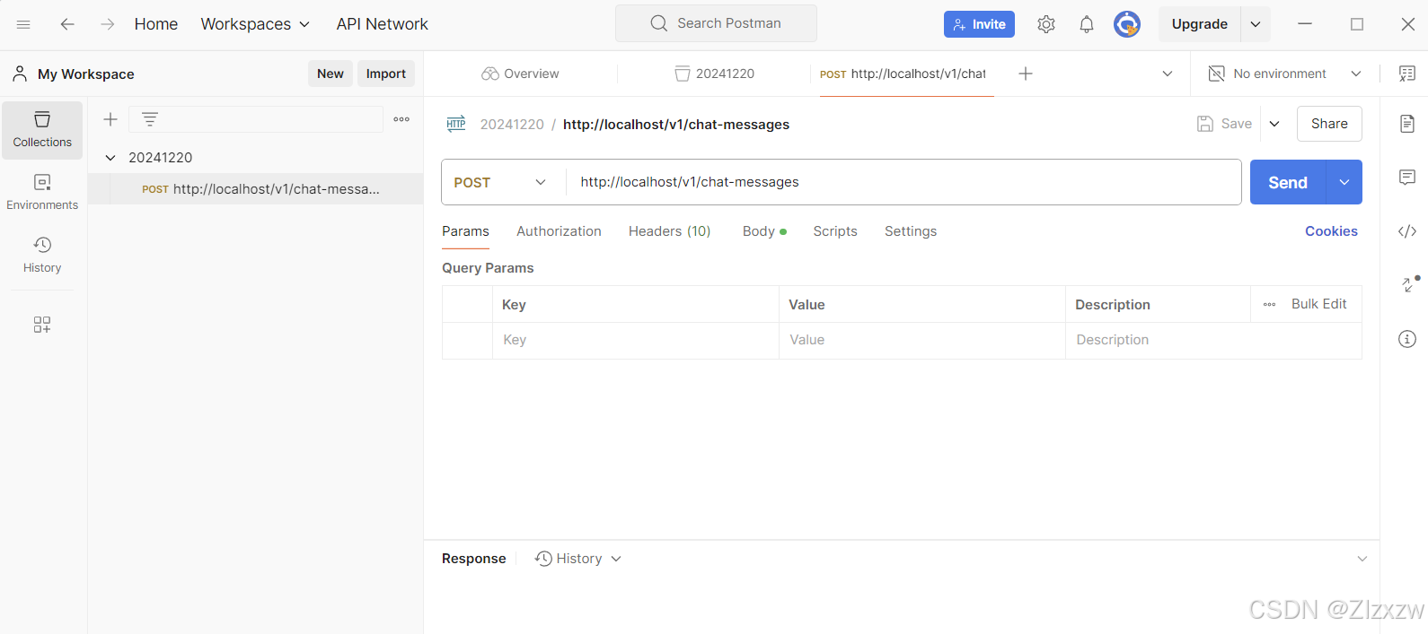Image resolution: width=1428 pixels, height=634 pixels.
Task: Expand the response panel chevron
Action: 1362,559
